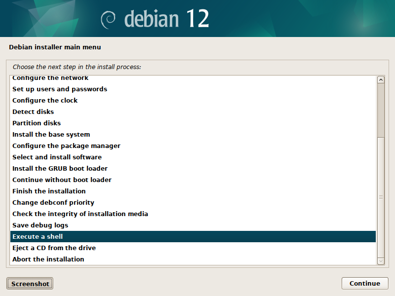395x296 pixels.
Task: Select highlighted 'Execute a shell' row
Action: click(x=193, y=237)
